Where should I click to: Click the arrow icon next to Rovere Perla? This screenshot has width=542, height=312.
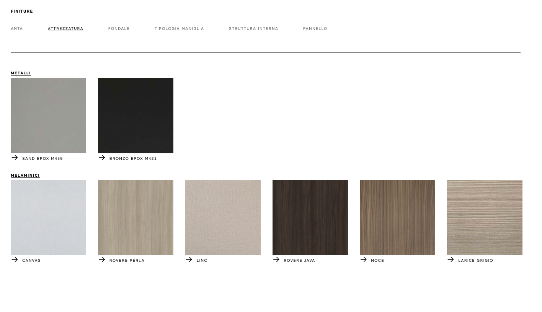[102, 259]
